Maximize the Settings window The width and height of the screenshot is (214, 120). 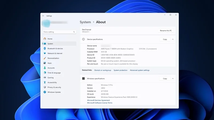point(170,15)
